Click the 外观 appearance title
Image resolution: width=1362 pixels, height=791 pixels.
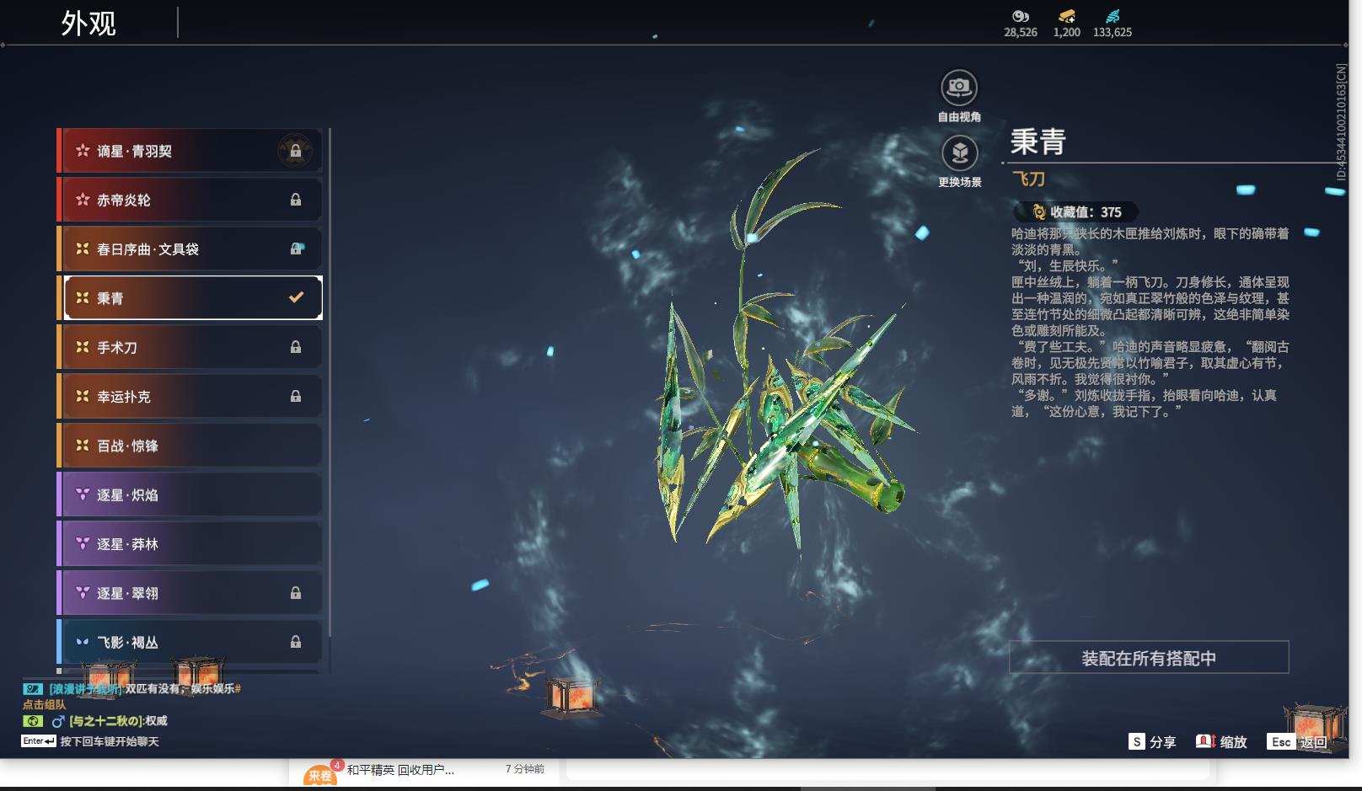pos(88,23)
